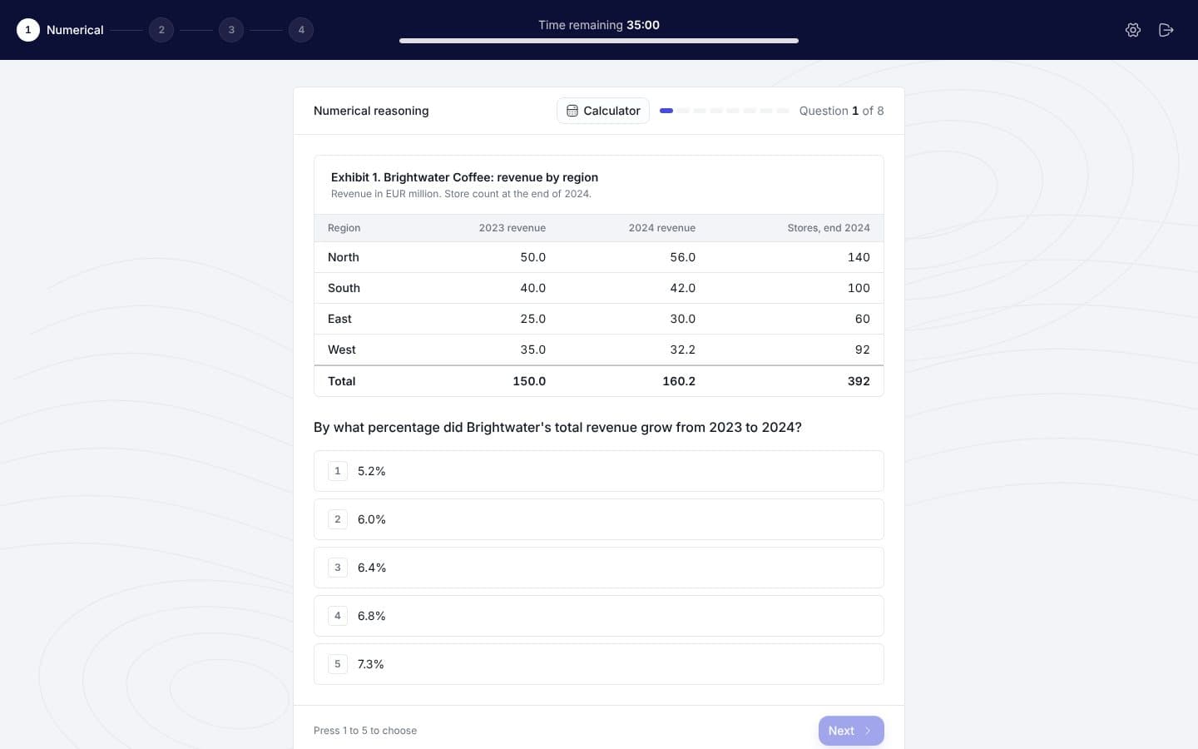1198x749 pixels.
Task: Pick the 6.4% answer option
Action: point(599,568)
